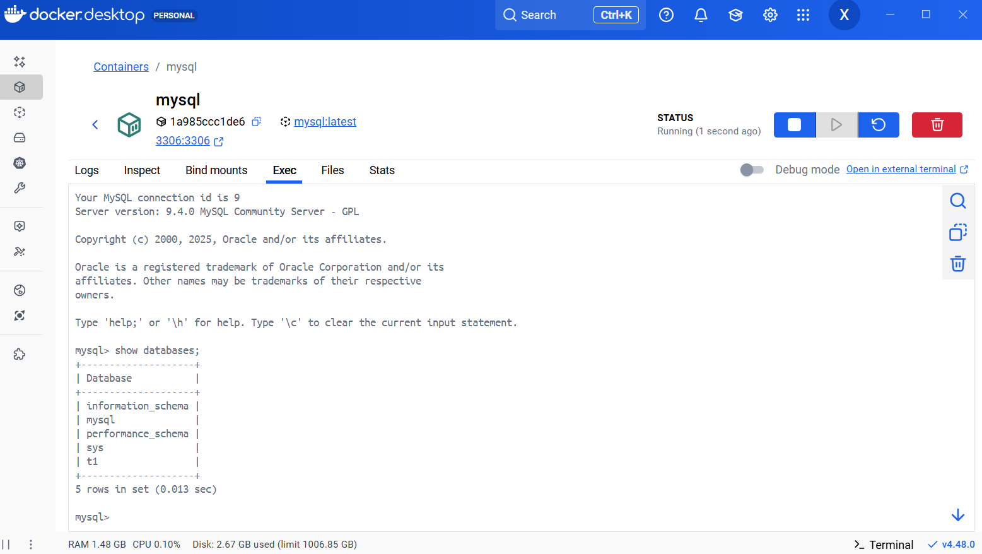
Task: Open Images view in sidebar
Action: (x=20, y=112)
